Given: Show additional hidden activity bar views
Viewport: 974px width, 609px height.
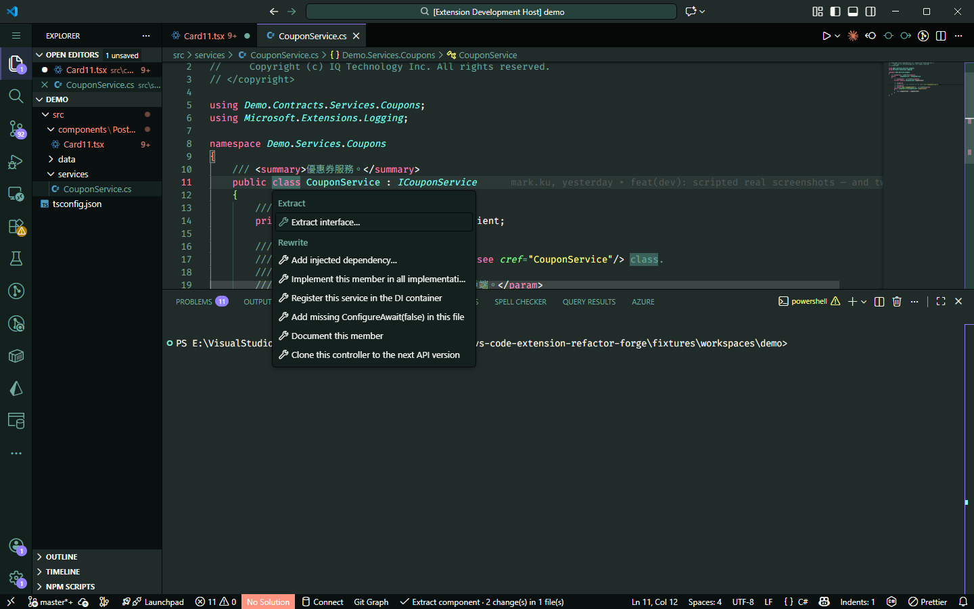Looking at the screenshot, I should [16, 453].
